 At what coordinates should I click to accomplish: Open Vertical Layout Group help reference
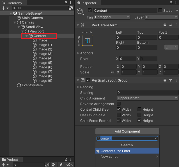pyautogui.click(x=165, y=80)
